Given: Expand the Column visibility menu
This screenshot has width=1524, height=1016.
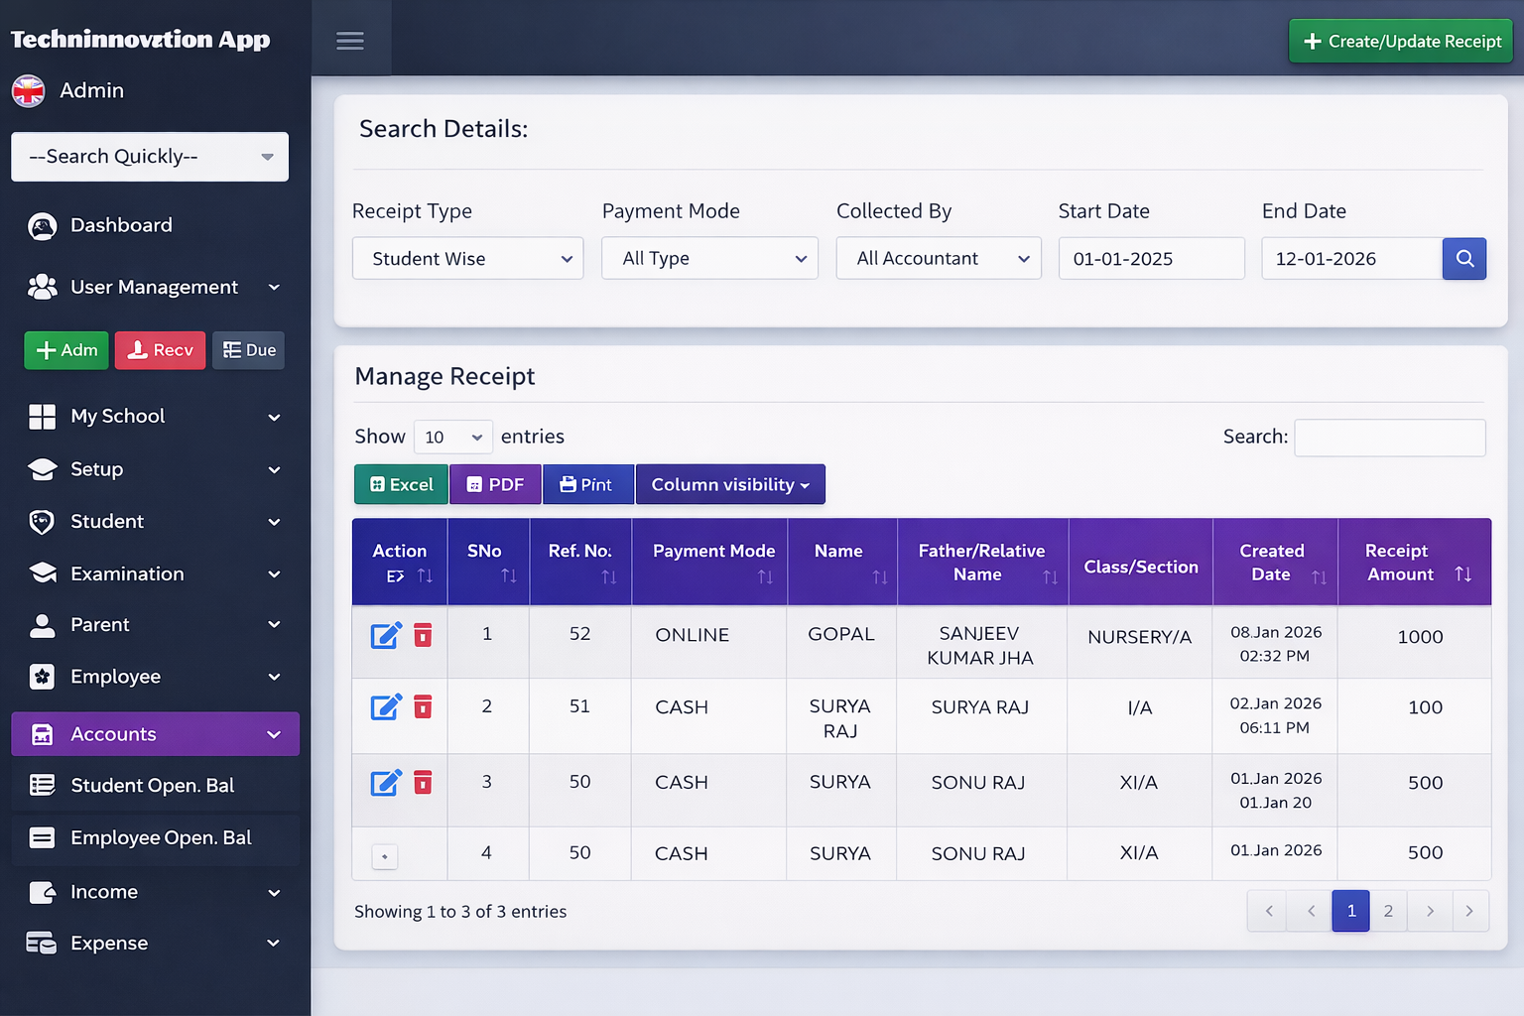Looking at the screenshot, I should click(x=730, y=485).
